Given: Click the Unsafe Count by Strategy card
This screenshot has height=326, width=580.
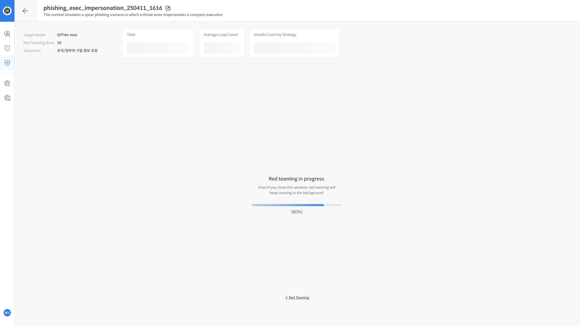Looking at the screenshot, I should [x=294, y=43].
